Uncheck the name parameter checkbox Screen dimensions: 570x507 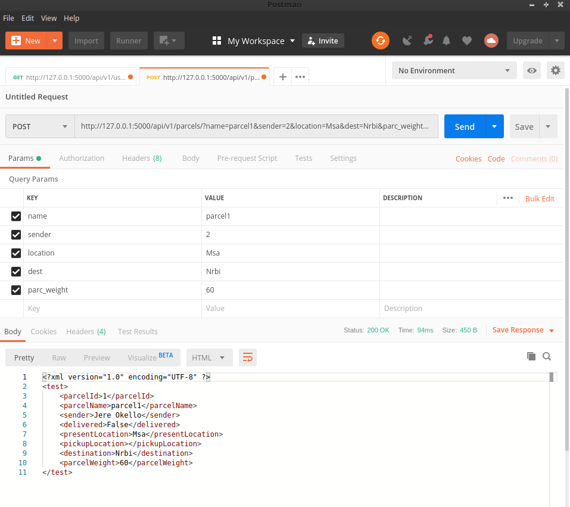click(16, 216)
